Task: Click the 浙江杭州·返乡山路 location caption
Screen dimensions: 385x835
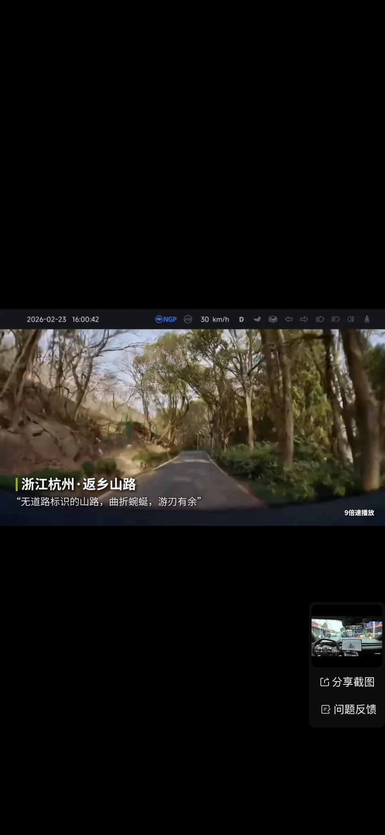Action: (x=78, y=484)
